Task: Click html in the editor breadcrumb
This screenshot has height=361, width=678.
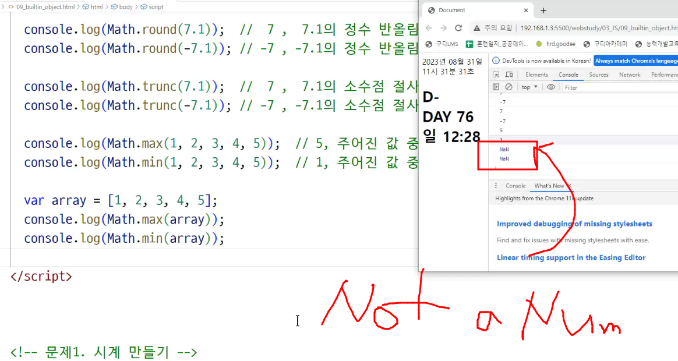Action: pos(93,7)
